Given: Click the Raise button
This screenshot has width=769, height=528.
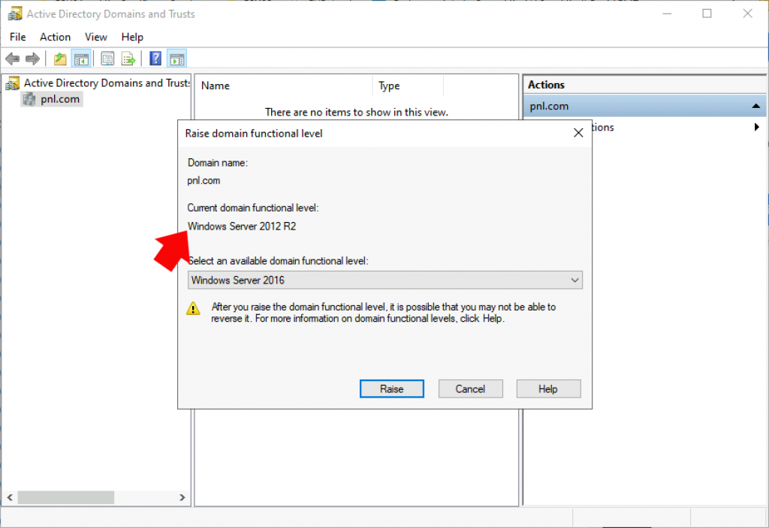Looking at the screenshot, I should [x=391, y=388].
